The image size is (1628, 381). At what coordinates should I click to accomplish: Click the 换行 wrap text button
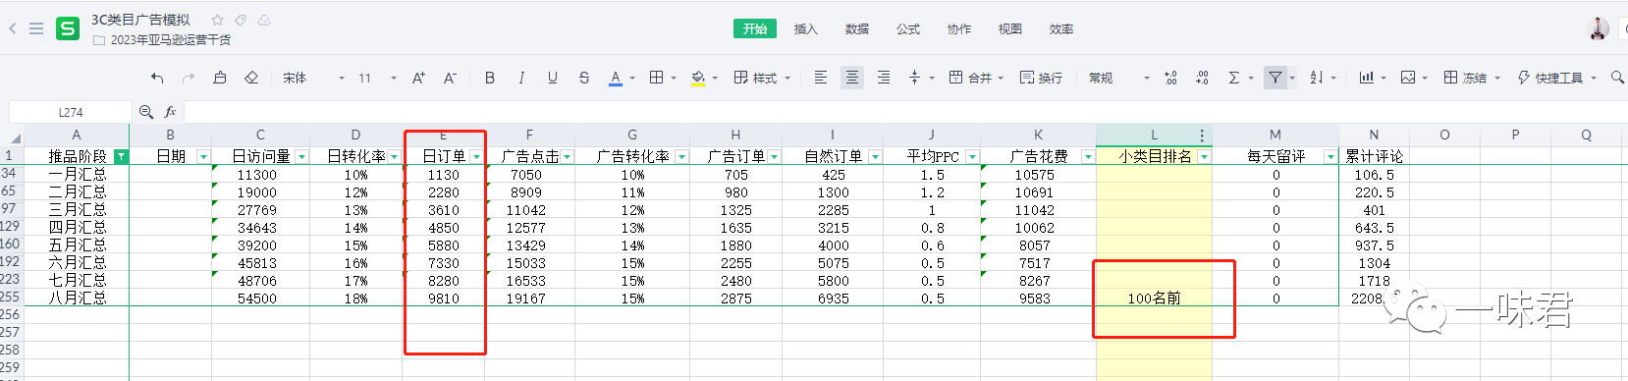click(x=1041, y=78)
